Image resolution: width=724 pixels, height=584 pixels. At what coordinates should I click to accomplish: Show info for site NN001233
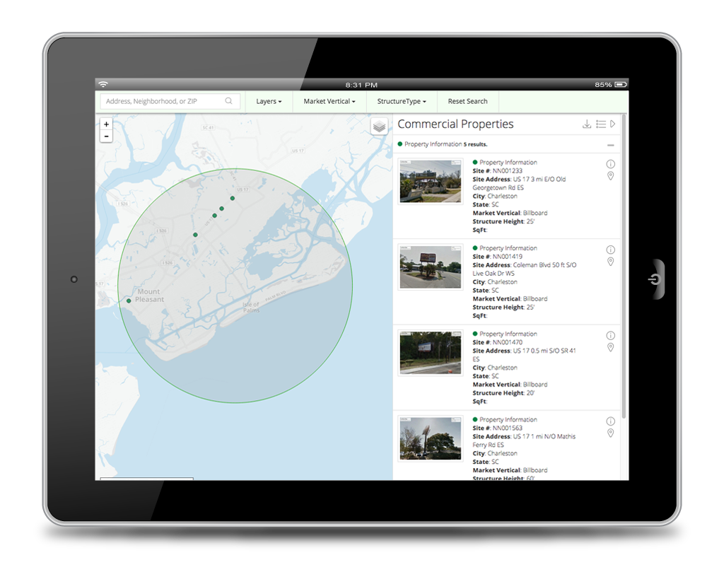(610, 164)
